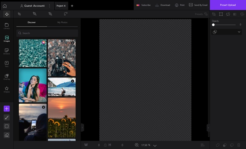The height and width of the screenshot is (149, 246).
Task: Click the height H stepper arrows
Action: pos(122,145)
